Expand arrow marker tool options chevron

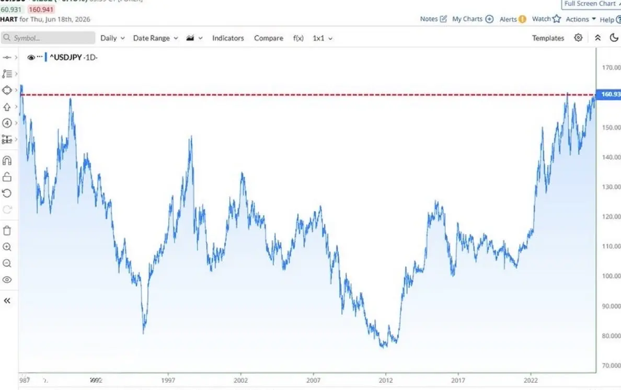click(x=16, y=107)
